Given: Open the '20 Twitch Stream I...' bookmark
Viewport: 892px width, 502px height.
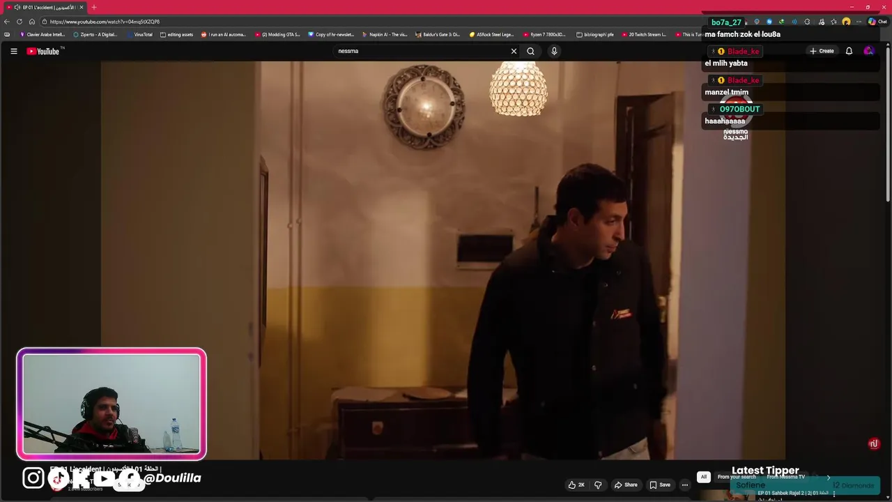Looking at the screenshot, I should click(644, 34).
